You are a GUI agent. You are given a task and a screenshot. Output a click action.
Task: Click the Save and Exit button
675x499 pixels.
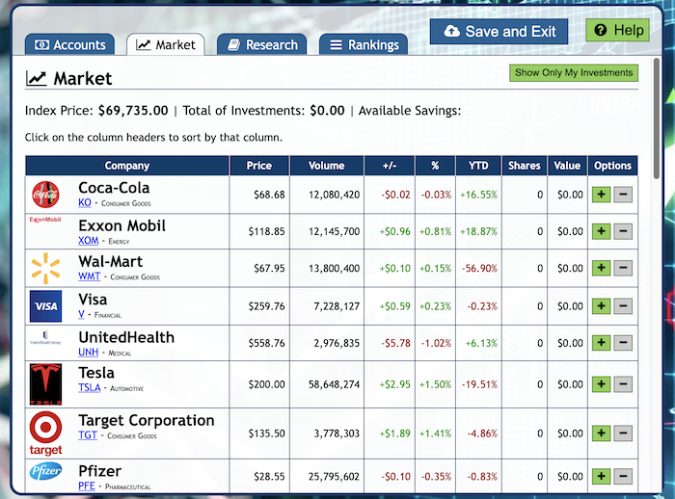tap(500, 31)
